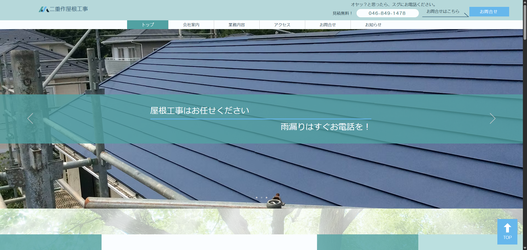Viewport: 527px width, 250px height.
Task: Click the scrollbar down arrow
Action: (525, 248)
